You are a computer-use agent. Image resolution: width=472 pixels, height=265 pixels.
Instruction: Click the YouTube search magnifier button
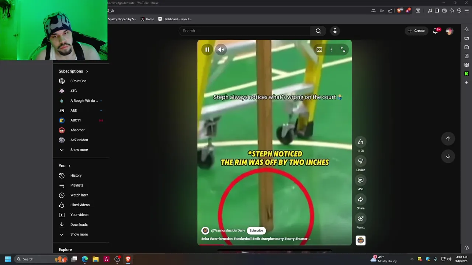pos(318,31)
